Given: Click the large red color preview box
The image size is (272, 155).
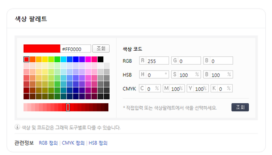Looking at the screenshot, I should [x=42, y=49].
